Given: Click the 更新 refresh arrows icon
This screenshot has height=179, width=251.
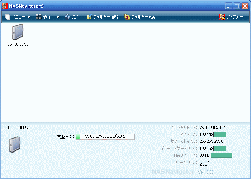Looking at the screenshot, I should [67, 17].
